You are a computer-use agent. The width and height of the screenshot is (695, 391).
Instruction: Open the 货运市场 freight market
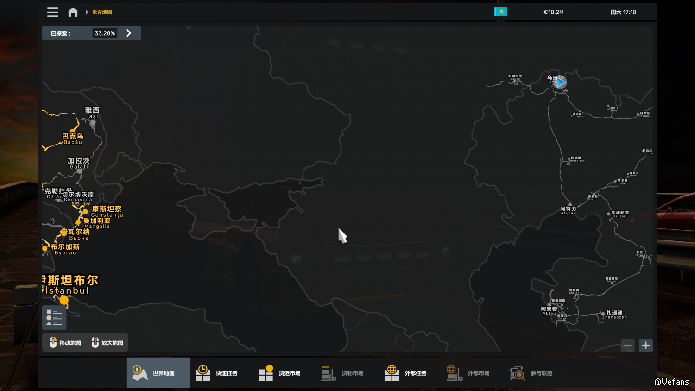pyautogui.click(x=280, y=373)
